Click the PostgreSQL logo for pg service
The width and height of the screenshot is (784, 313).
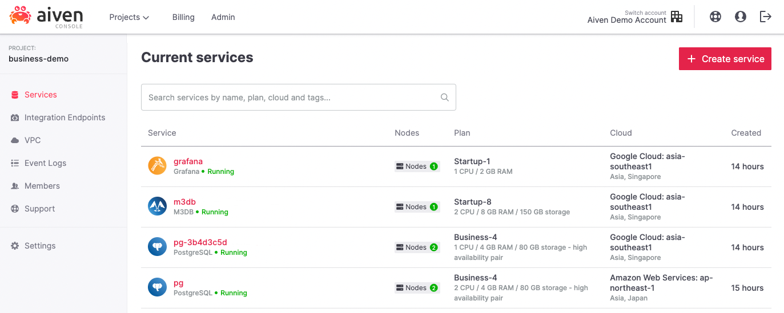point(157,287)
